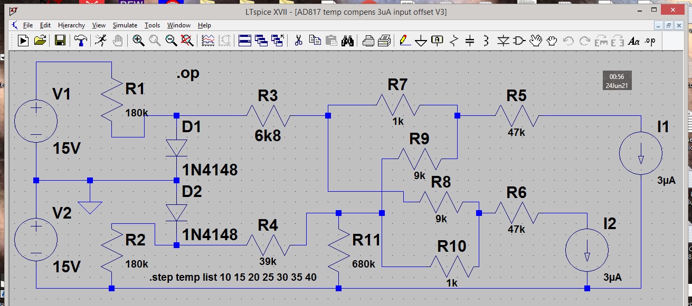
Task: Create a new schematic from toolbar
Action: tap(23, 41)
